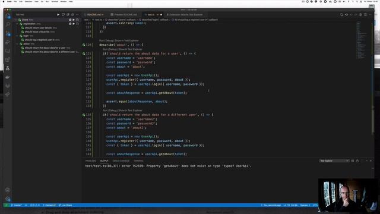Click passed test icon on line 134 gutter
The image size is (380, 214).
point(84,115)
